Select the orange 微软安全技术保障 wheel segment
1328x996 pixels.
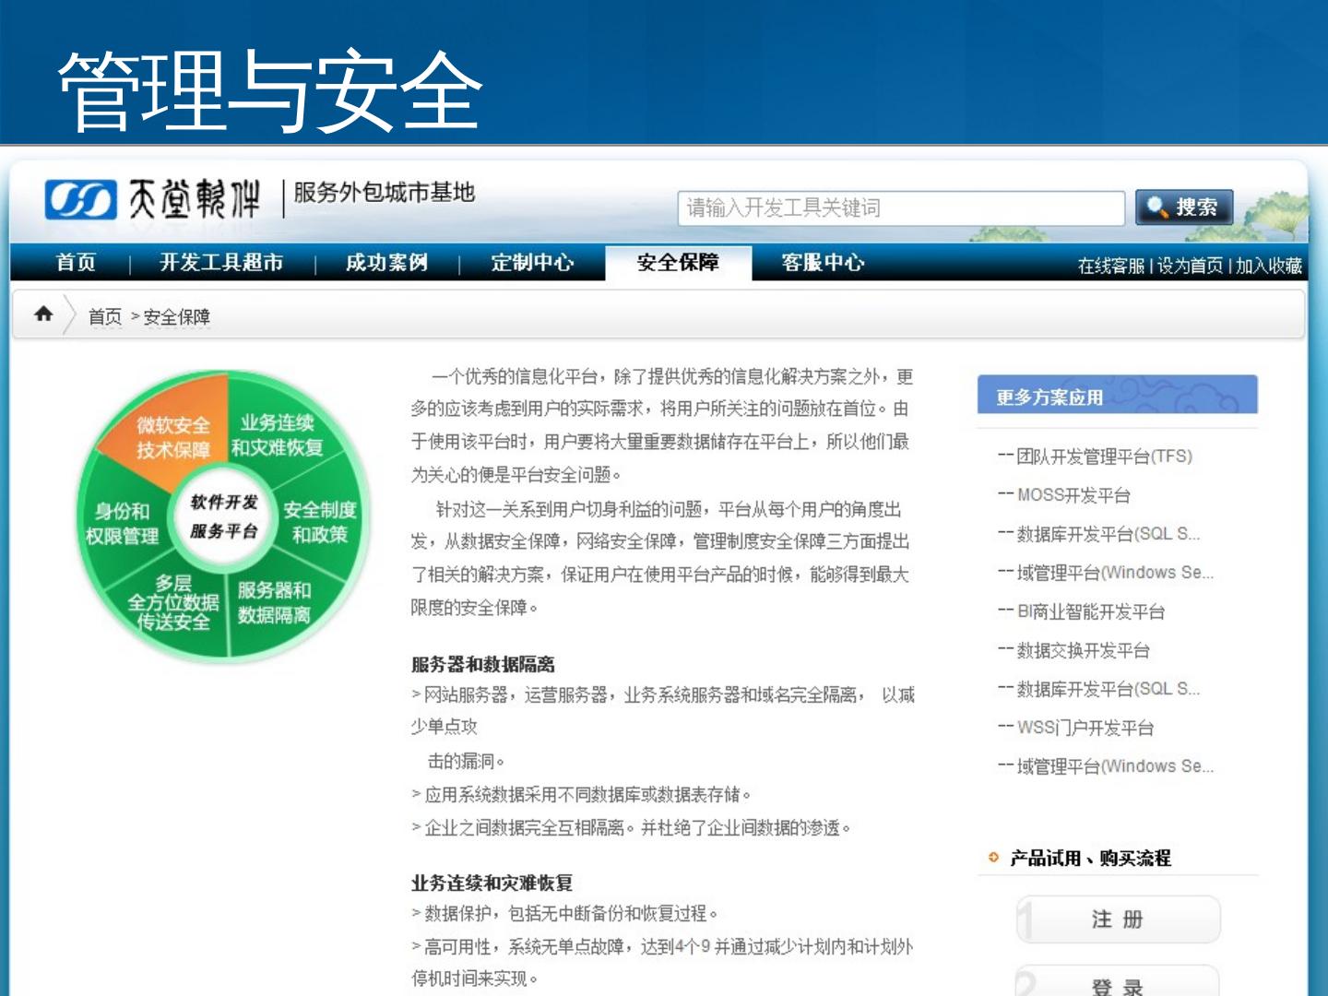(x=173, y=436)
